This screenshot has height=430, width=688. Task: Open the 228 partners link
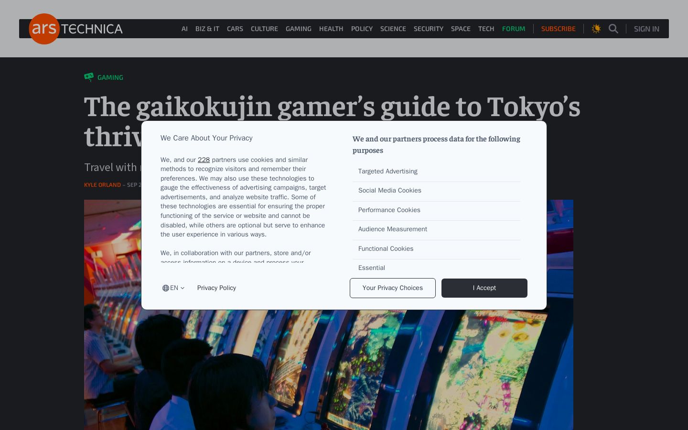pos(204,160)
